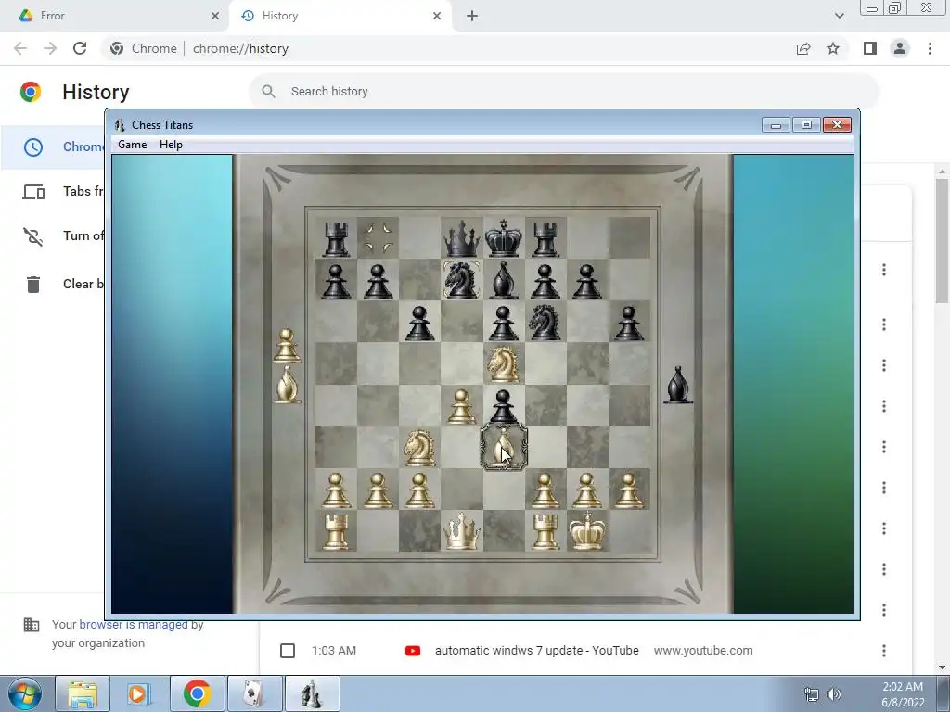
Task: Close the History tab
Action: 437,16
